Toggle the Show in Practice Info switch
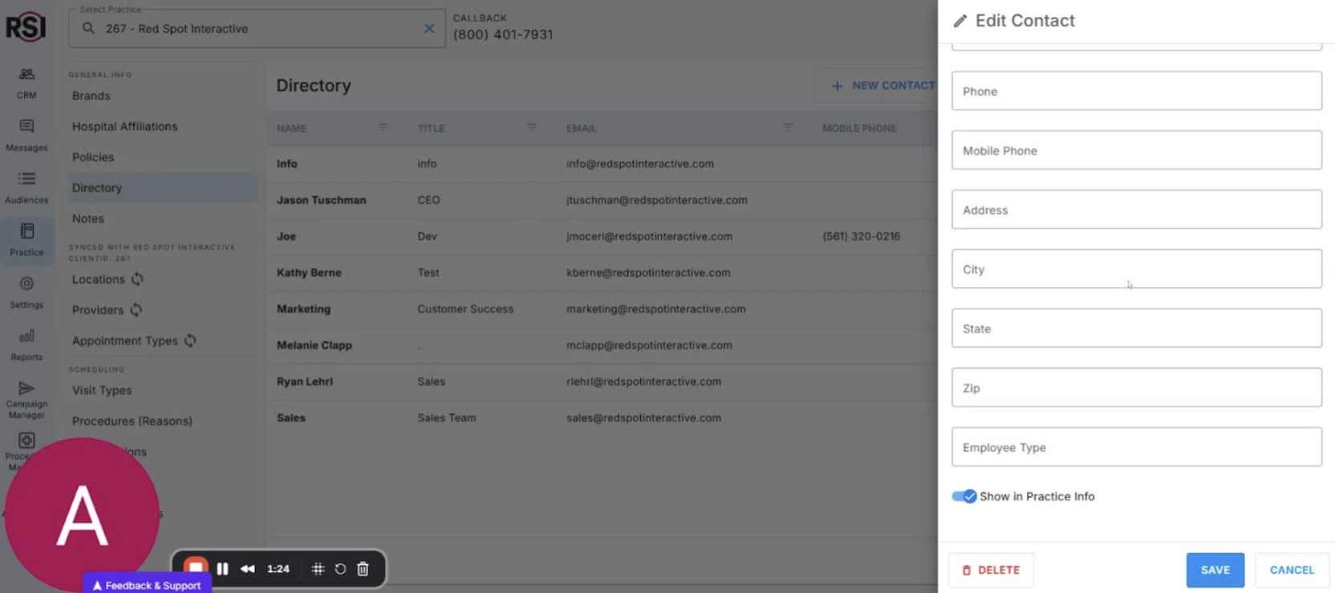 (964, 497)
